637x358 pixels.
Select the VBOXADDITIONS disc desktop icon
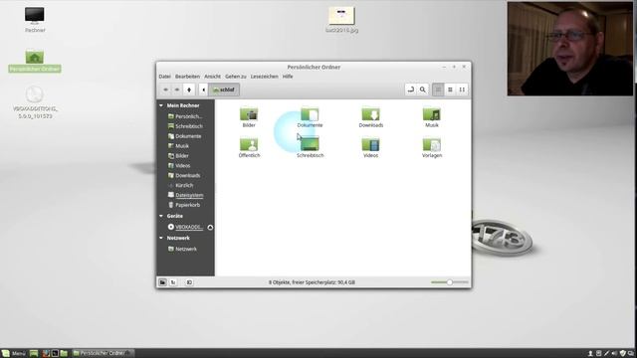(x=35, y=102)
